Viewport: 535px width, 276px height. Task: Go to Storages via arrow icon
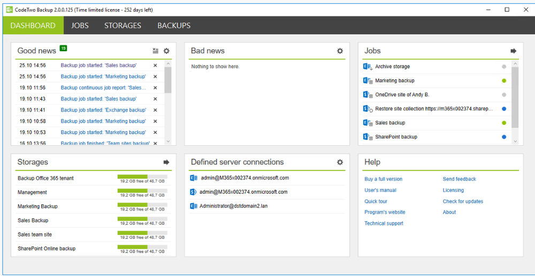pos(166,162)
